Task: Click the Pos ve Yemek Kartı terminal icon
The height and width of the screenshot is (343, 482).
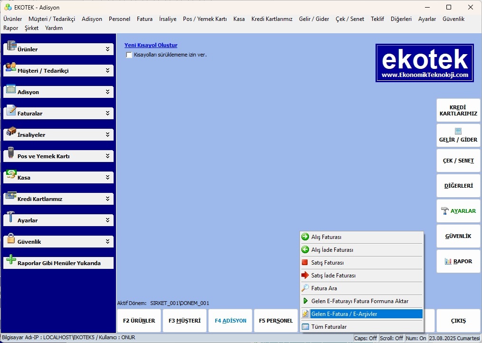Action: (x=11, y=152)
